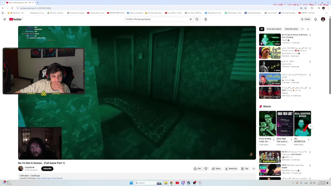Open the YouTube notifications bell

coord(315,19)
